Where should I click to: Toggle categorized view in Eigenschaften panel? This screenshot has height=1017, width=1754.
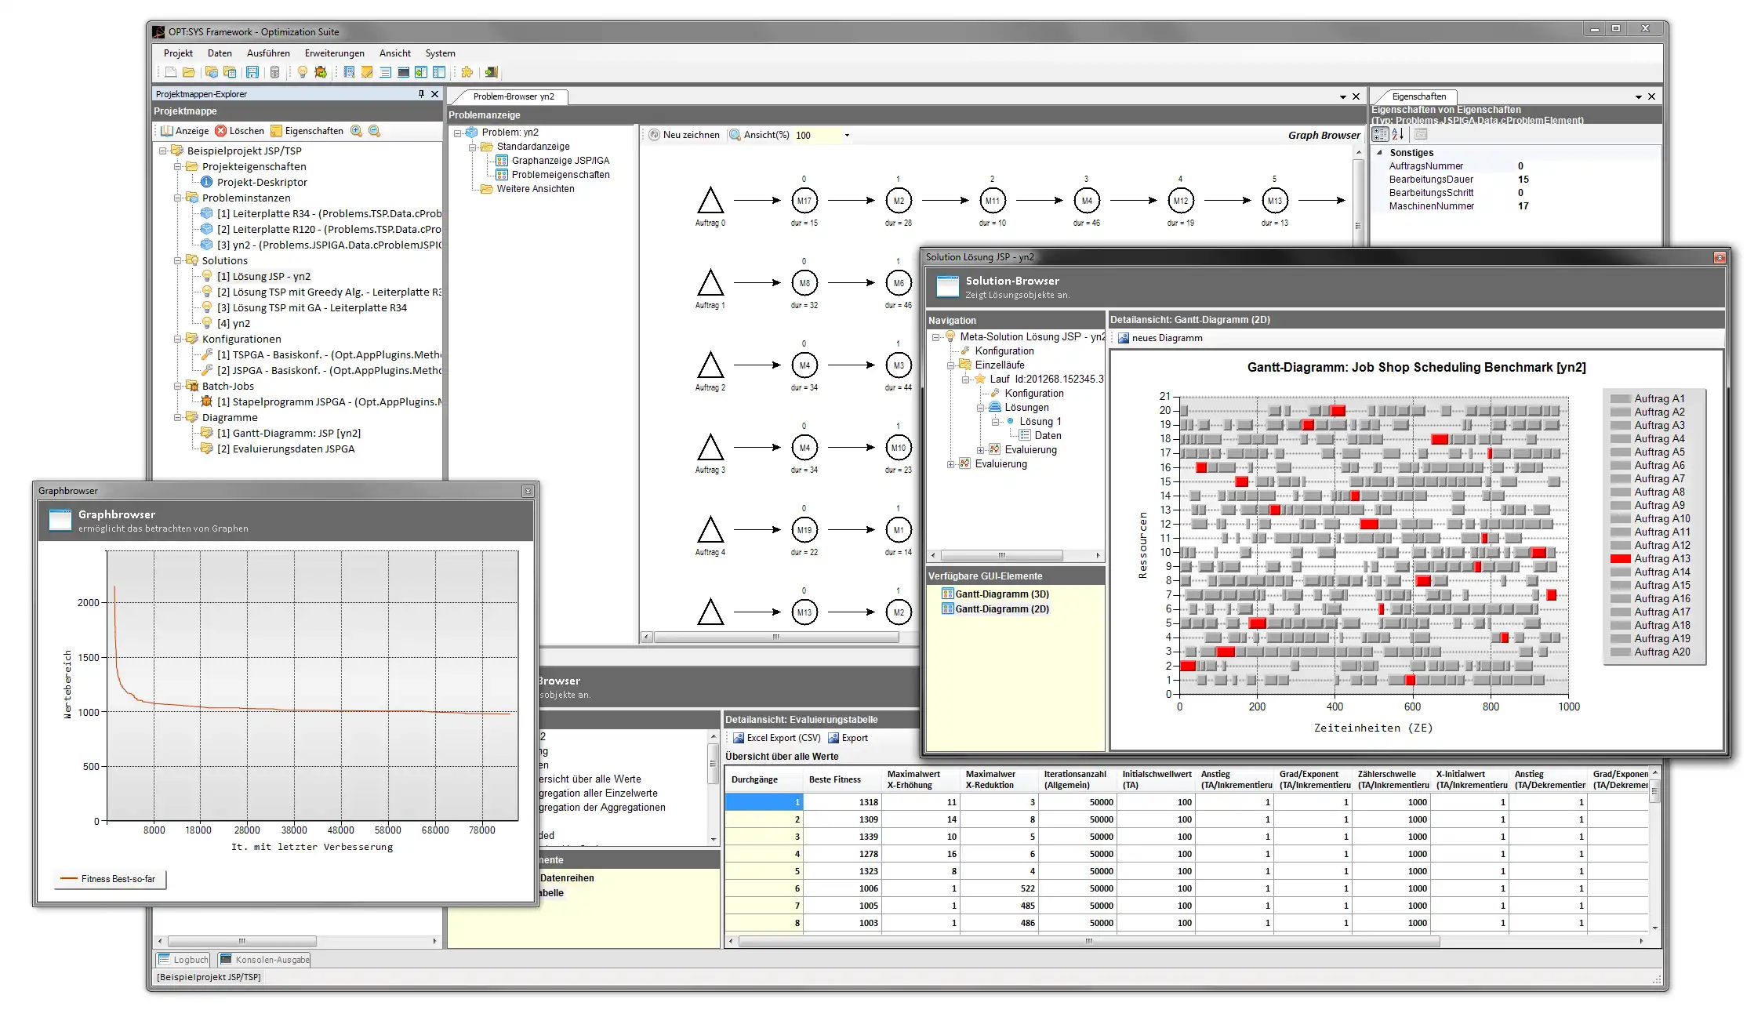pos(1380,134)
